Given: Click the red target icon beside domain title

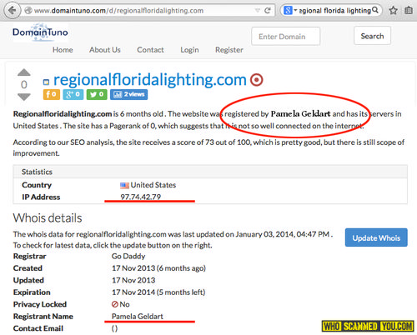Looking at the screenshot, I should point(256,80).
